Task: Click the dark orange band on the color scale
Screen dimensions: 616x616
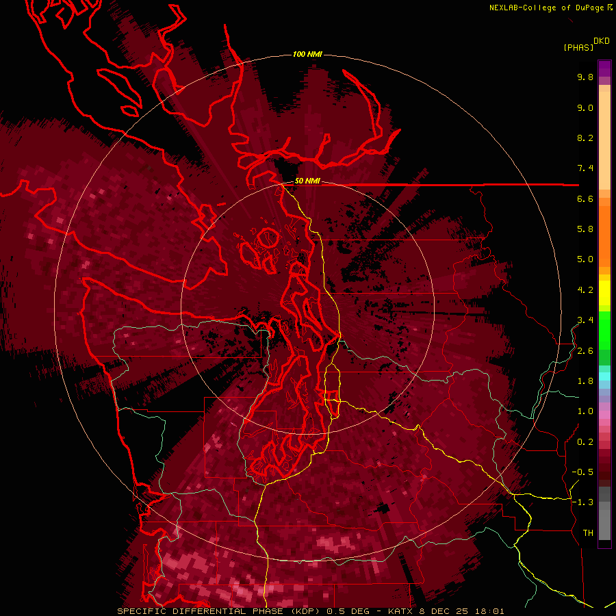Action: click(x=604, y=235)
